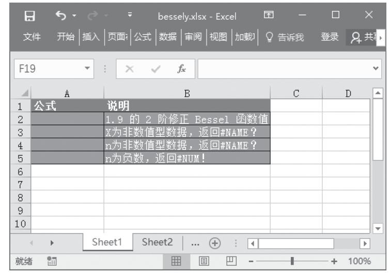Select cell B2 with Bessel description
Screen dimensions: 390x273
(186, 119)
